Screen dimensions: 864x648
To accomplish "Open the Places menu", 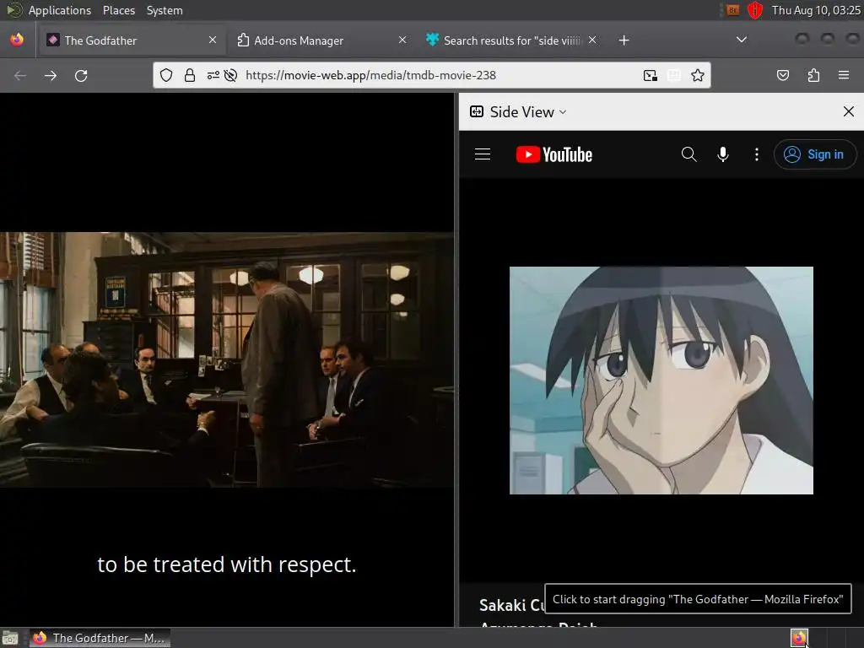I will click(118, 10).
